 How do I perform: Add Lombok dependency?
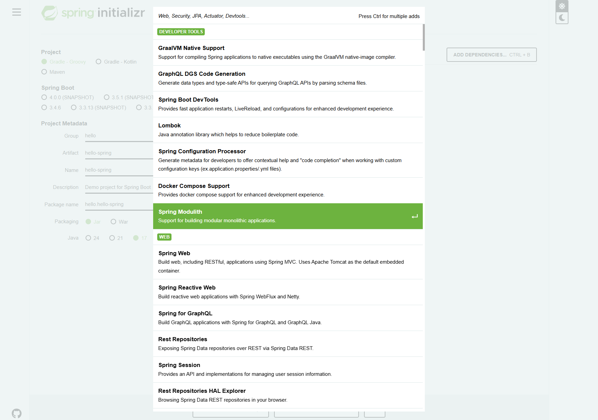[x=288, y=130]
